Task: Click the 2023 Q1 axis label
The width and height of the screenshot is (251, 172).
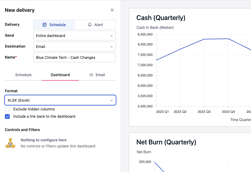Action: [162, 112]
